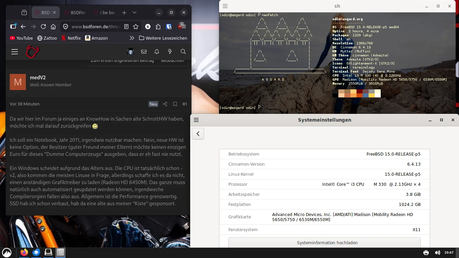The height and width of the screenshot is (258, 459).
Task: Open the forum hamburger navigation menu
Action: coord(14,52)
